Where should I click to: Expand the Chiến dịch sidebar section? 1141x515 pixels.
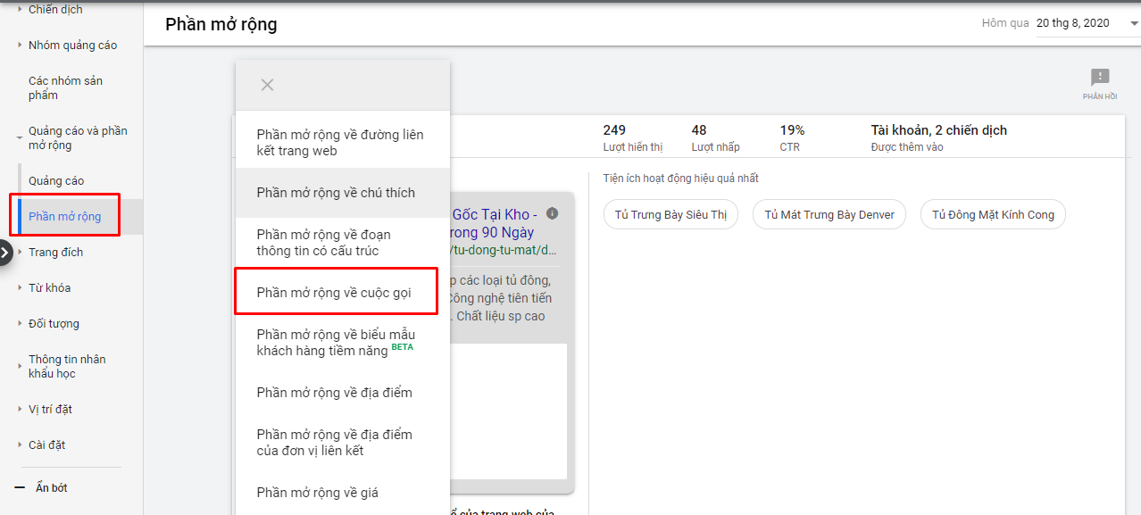[20, 9]
